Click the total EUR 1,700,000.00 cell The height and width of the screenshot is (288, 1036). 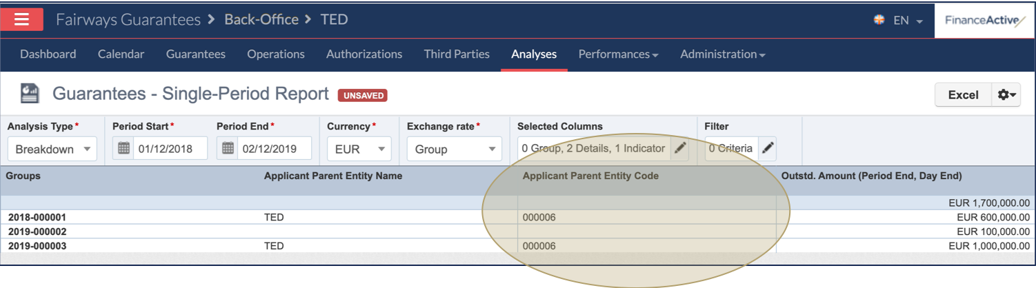pos(990,203)
